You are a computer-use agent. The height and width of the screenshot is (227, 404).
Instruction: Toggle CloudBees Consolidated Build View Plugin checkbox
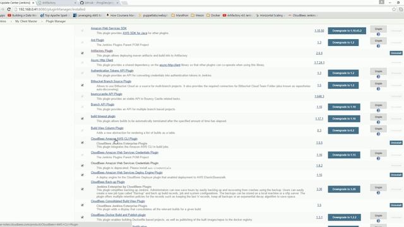(x=83, y=205)
